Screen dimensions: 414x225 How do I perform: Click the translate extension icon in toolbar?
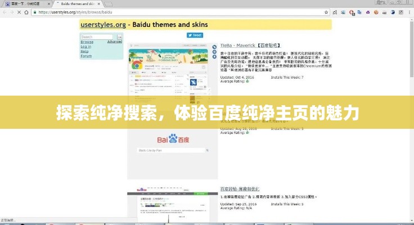[x=359, y=12]
